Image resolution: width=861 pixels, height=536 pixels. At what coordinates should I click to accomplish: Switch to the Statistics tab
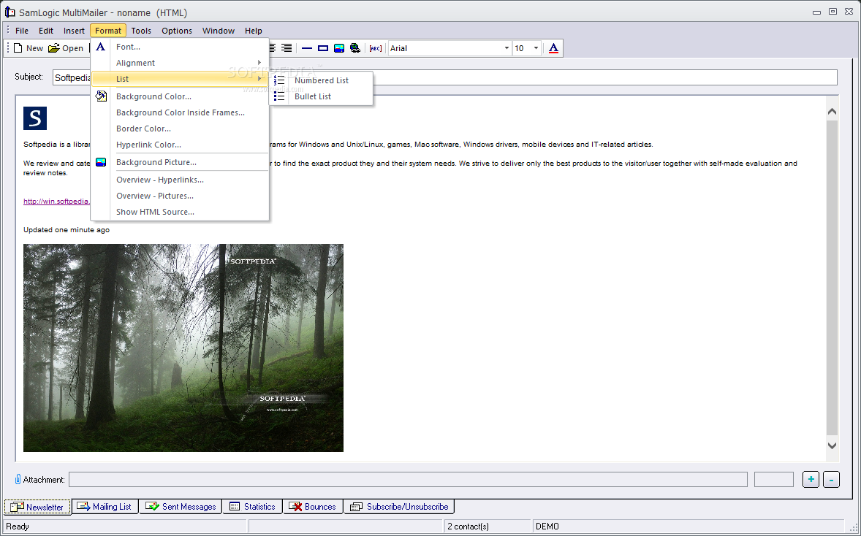tap(253, 506)
